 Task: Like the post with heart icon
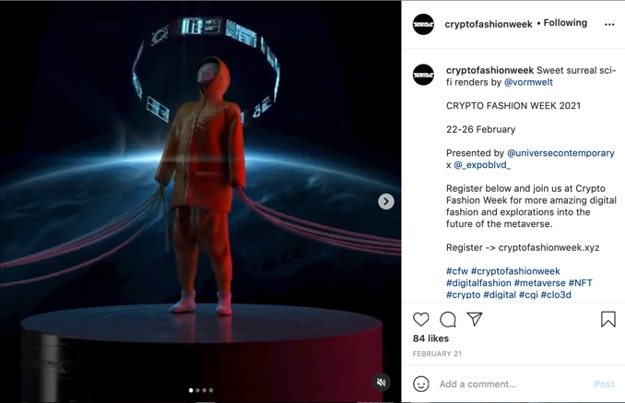pyautogui.click(x=421, y=319)
